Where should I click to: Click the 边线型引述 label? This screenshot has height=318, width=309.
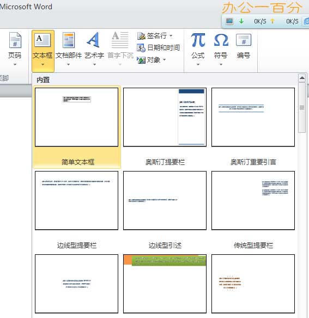tap(165, 246)
